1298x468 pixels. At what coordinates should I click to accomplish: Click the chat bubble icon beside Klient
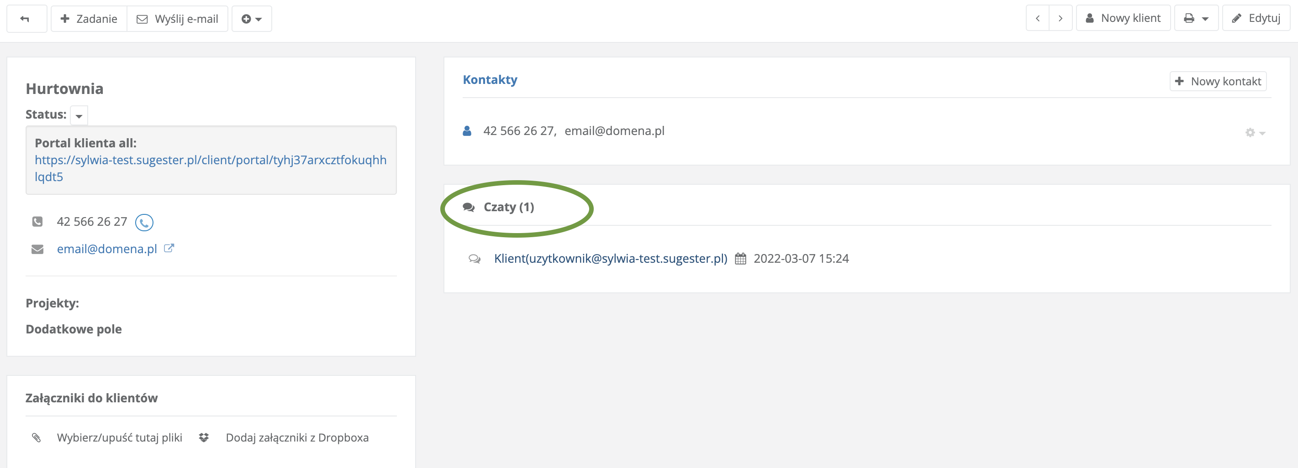point(474,259)
